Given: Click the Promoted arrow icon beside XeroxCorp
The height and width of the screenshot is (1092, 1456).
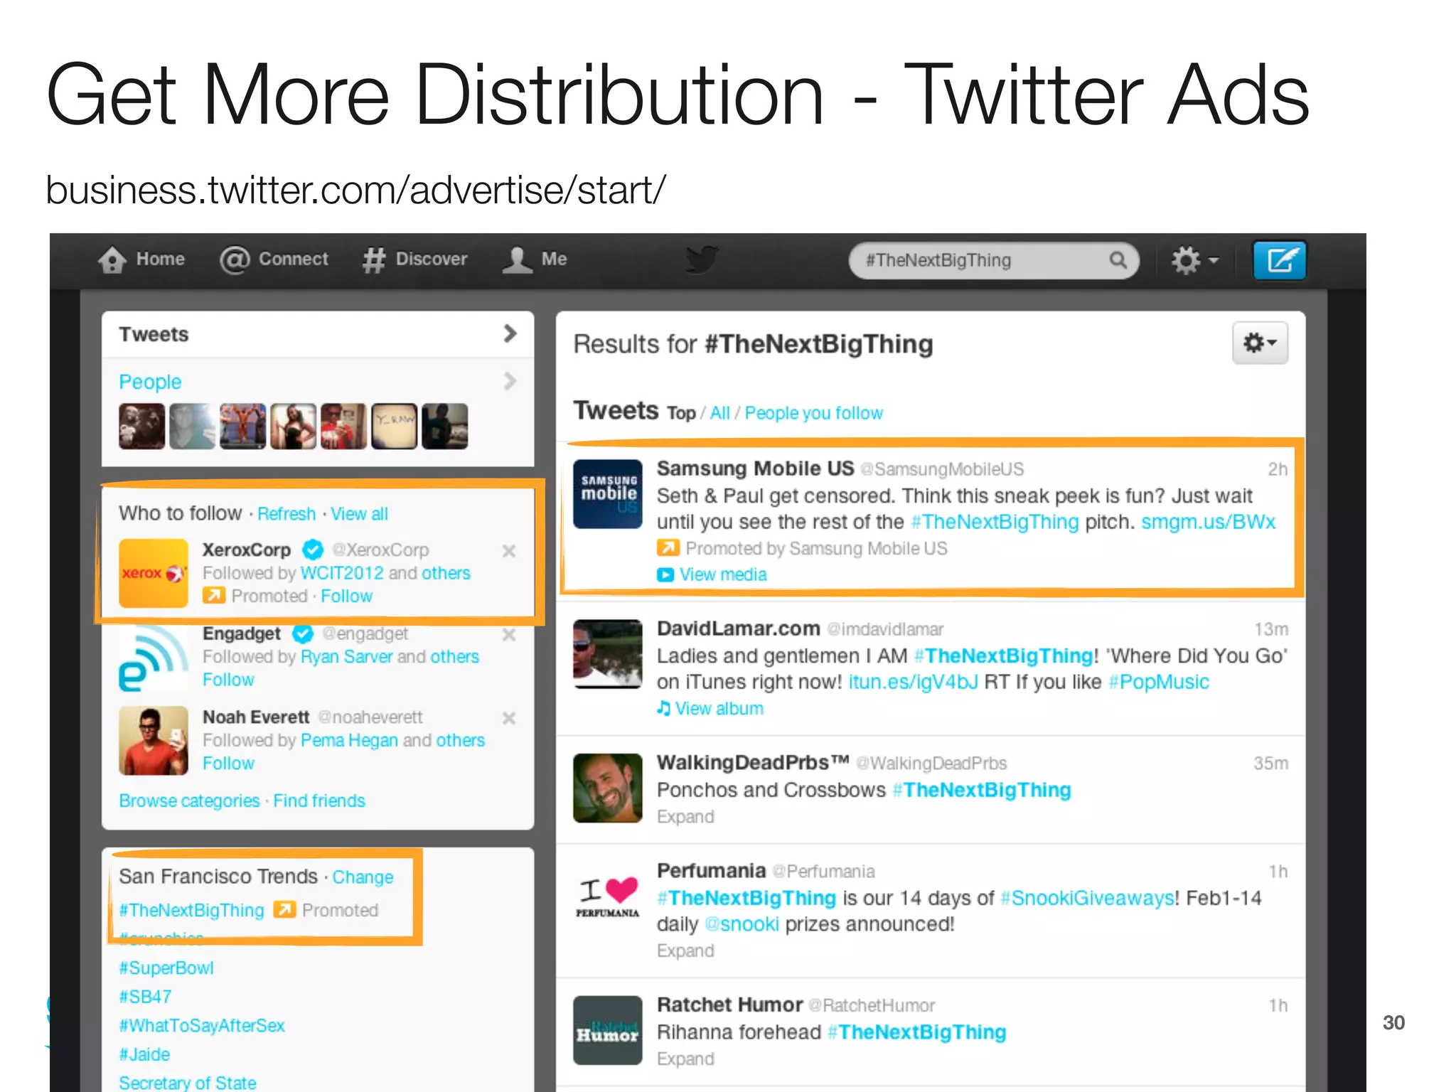Looking at the screenshot, I should tap(214, 595).
